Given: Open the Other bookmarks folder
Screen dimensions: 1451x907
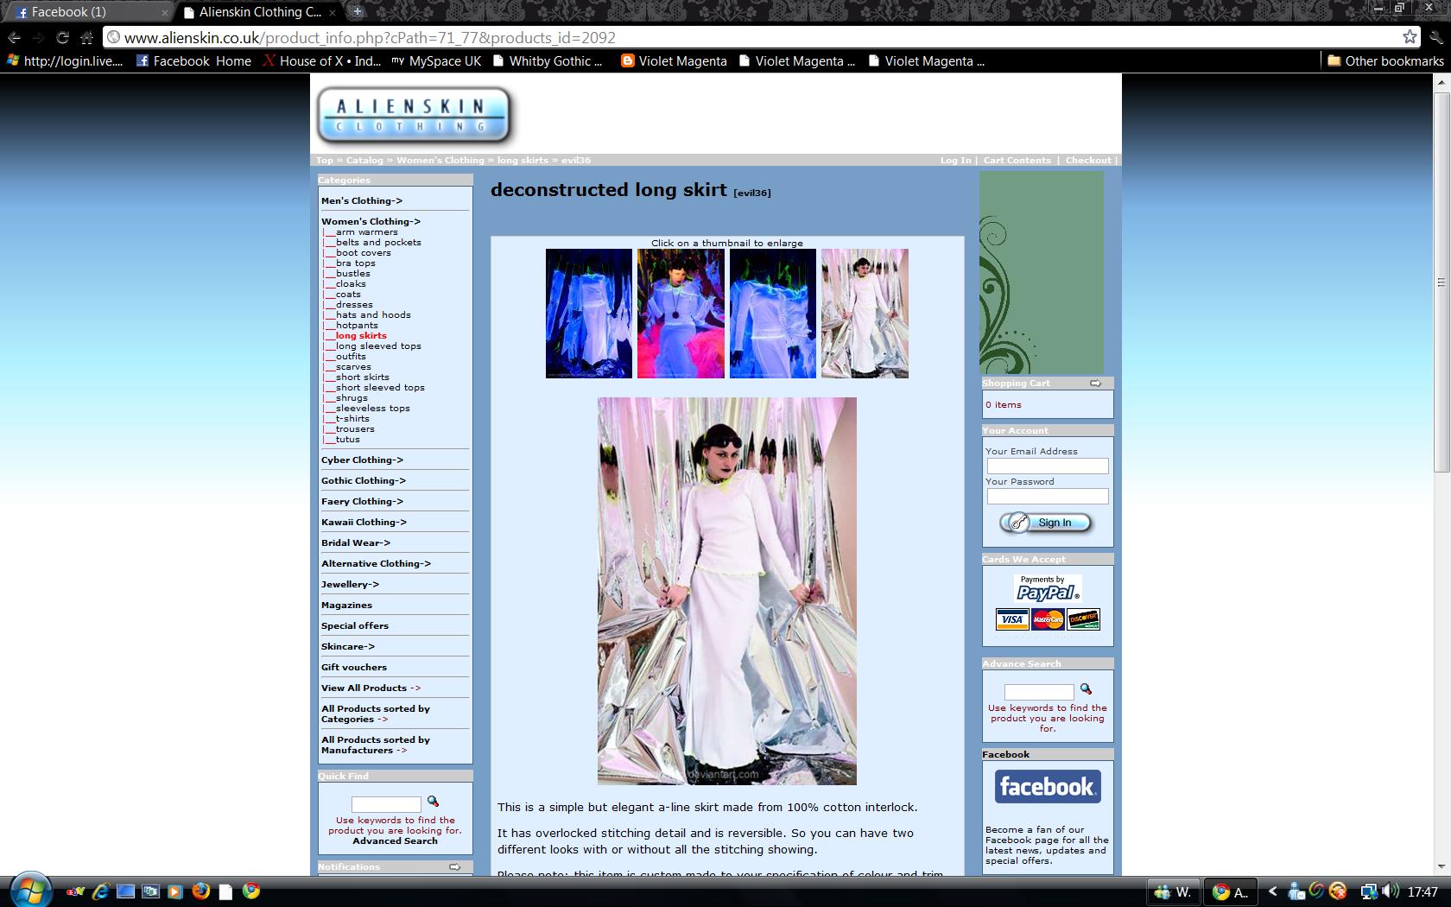Looking at the screenshot, I should (1385, 60).
